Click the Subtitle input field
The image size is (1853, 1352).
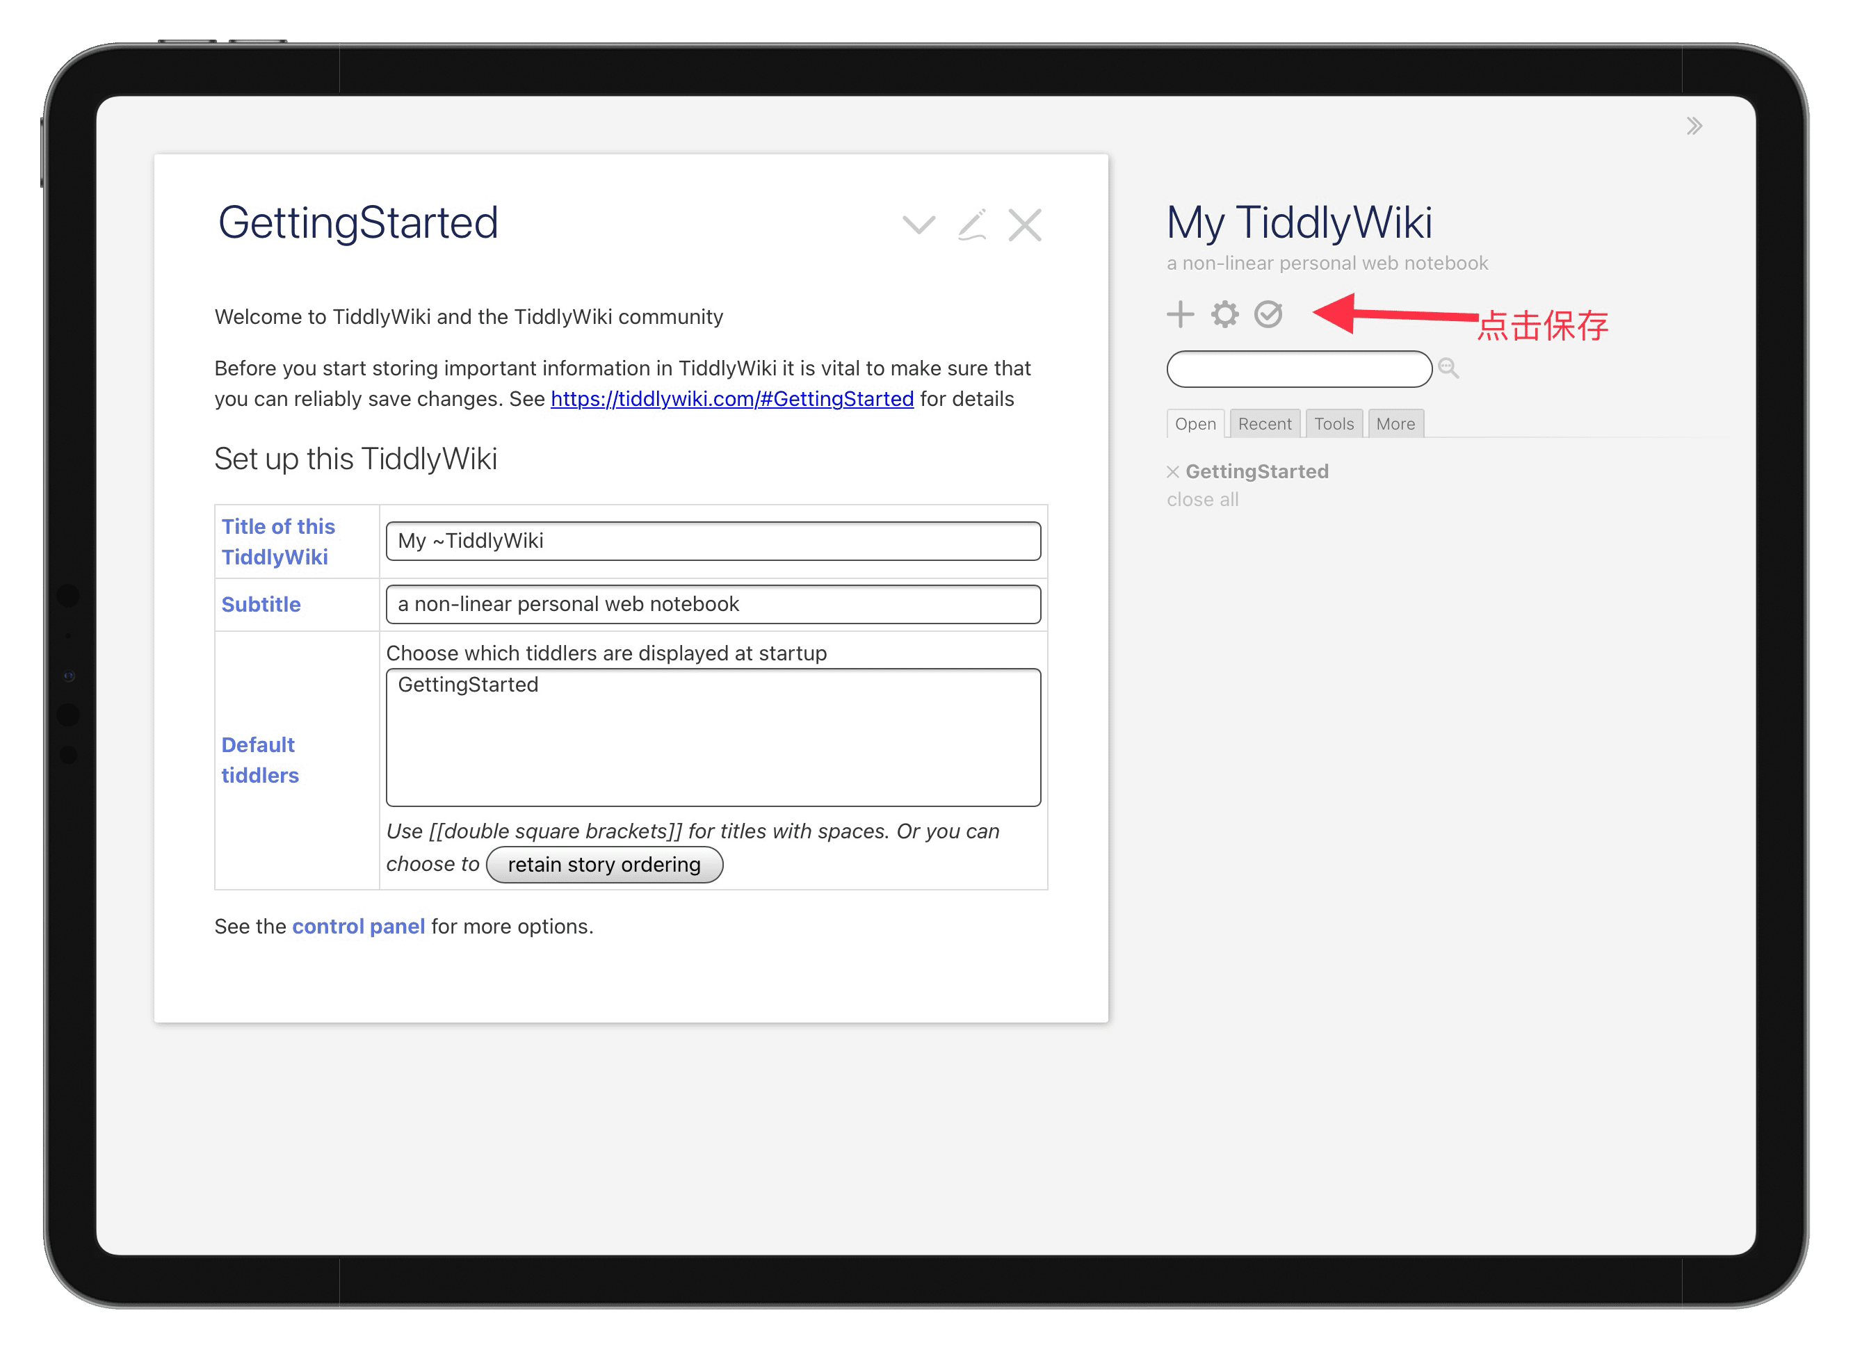point(713,604)
